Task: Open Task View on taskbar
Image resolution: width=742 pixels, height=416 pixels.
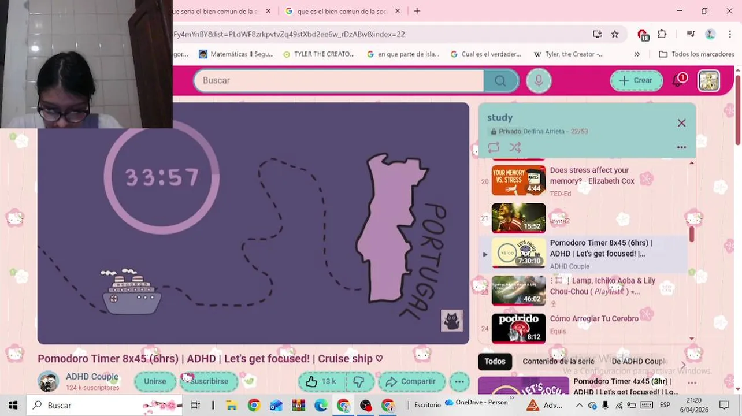Action: (195, 405)
